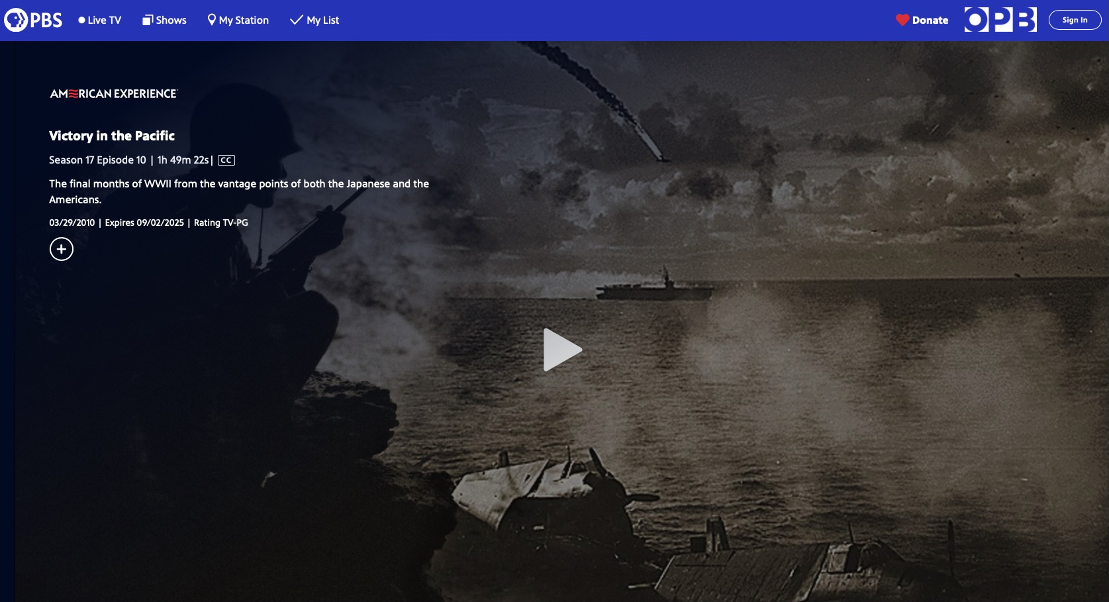Click the Rating TV-PG text
Image resolution: width=1109 pixels, height=602 pixels.
coord(221,223)
